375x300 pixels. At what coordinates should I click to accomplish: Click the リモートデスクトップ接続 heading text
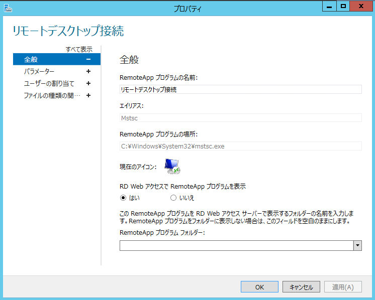pos(68,31)
